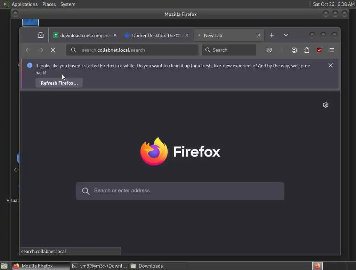This screenshot has width=356, height=270.
Task: Click the date and time clock
Action: pos(334,4)
